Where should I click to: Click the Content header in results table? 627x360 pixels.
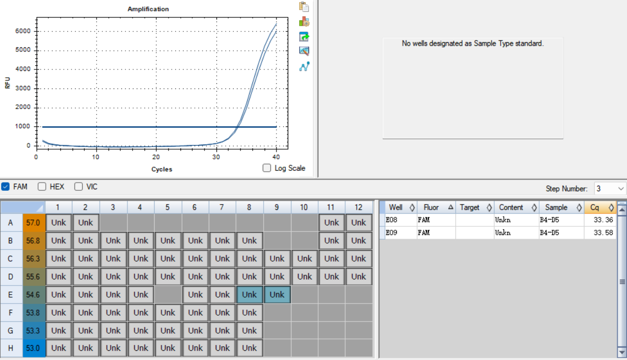[516, 208]
